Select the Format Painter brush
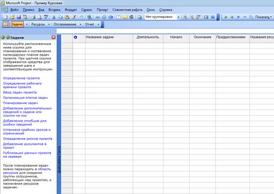This screenshot has width=274, height=194. pyautogui.click(x=74, y=17)
